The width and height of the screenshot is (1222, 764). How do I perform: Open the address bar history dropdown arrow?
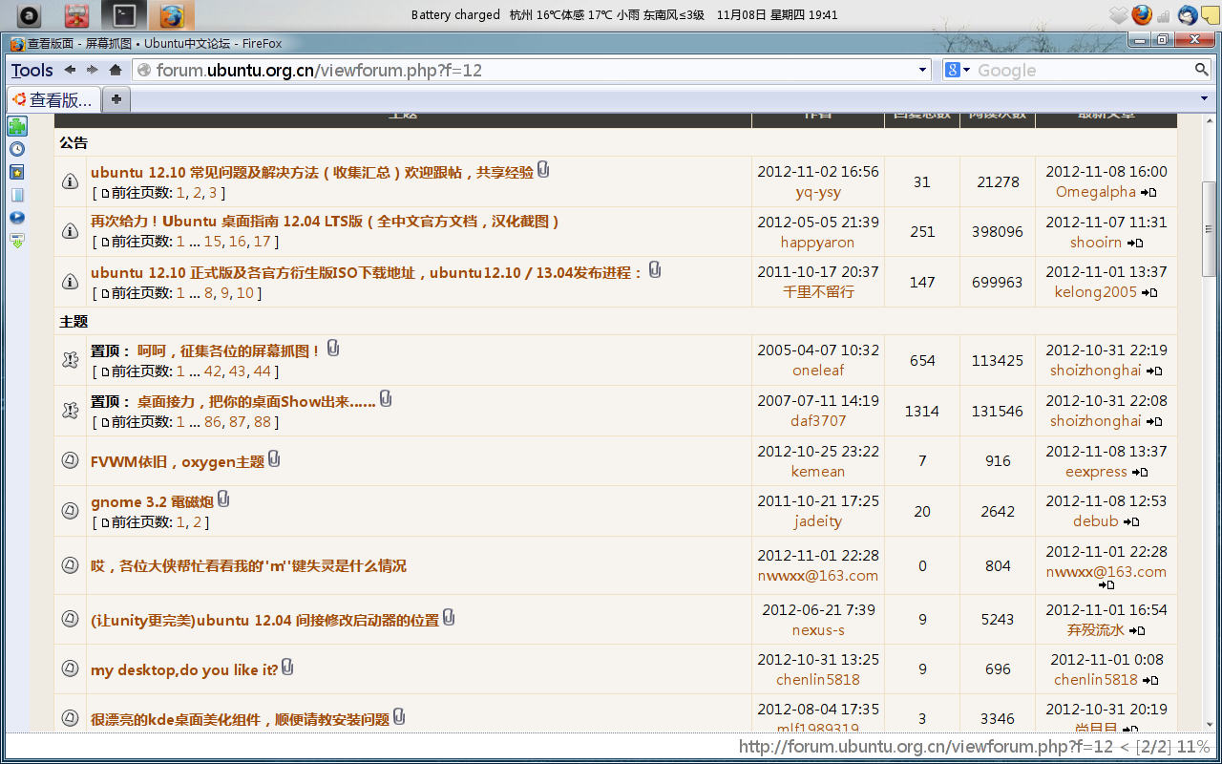point(922,70)
